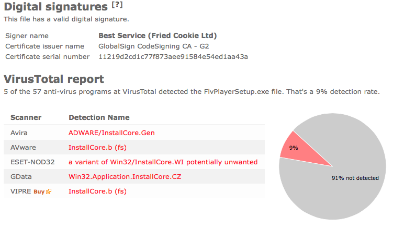Screen dimensions: 393x229
Task: Click the GData scanner name
Action: (21, 177)
